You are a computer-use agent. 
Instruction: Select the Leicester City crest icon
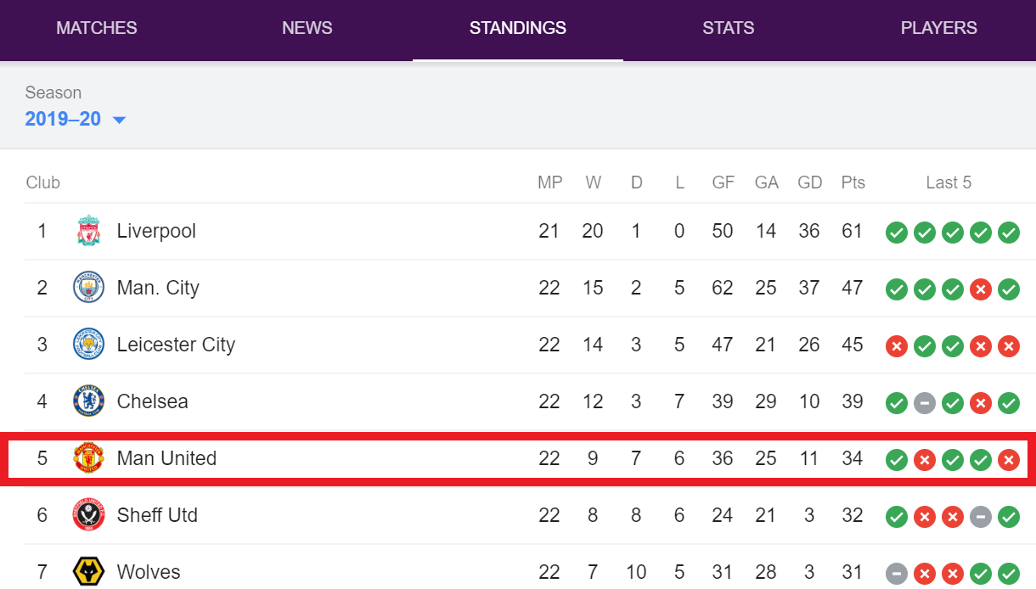coord(88,345)
